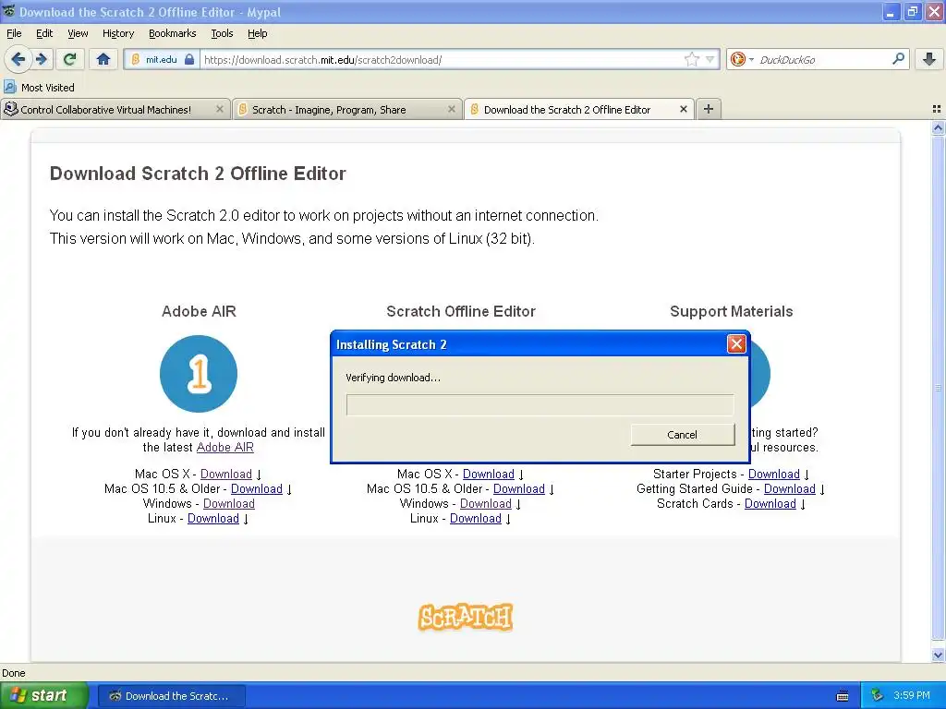This screenshot has height=709, width=946.
Task: Open the Bookmarks menu
Action: (x=172, y=33)
